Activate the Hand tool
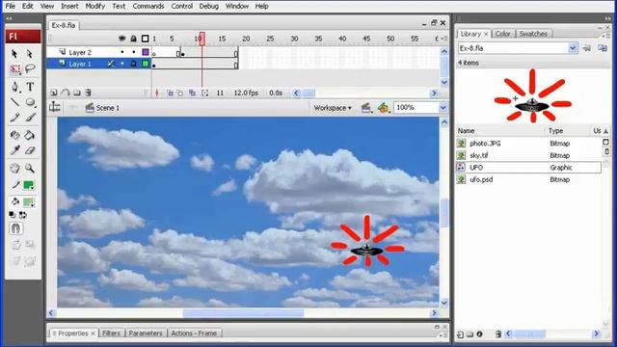The image size is (617, 347). click(x=15, y=169)
